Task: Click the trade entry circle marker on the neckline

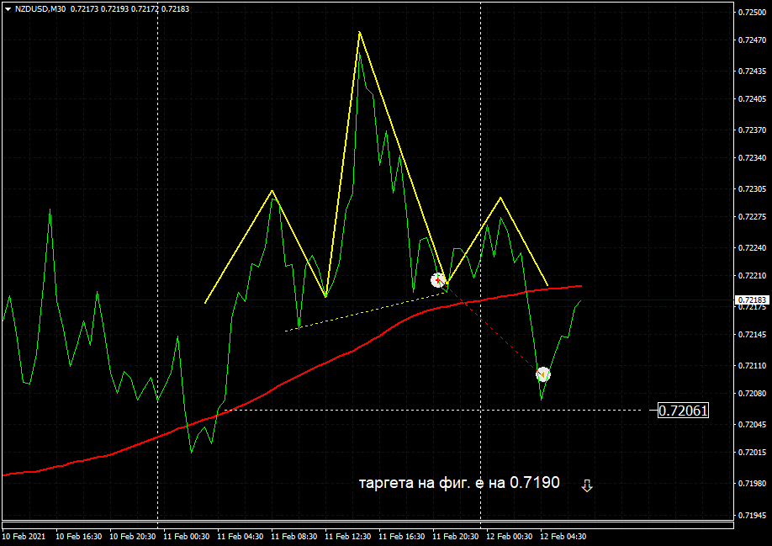Action: (x=437, y=280)
